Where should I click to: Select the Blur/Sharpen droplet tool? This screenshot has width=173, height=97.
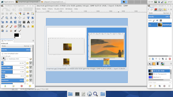point(7,31)
